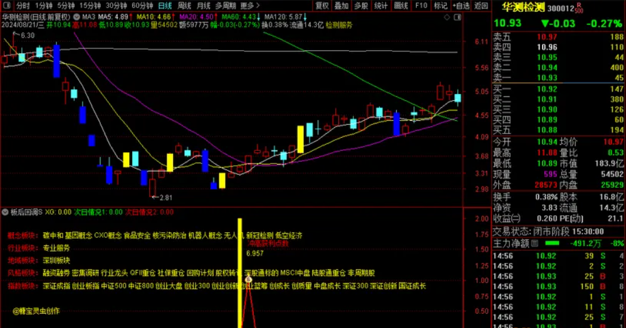Click the panel toggle icon before 分时
The height and width of the screenshot is (328, 626).
pyautogui.click(x=7, y=6)
